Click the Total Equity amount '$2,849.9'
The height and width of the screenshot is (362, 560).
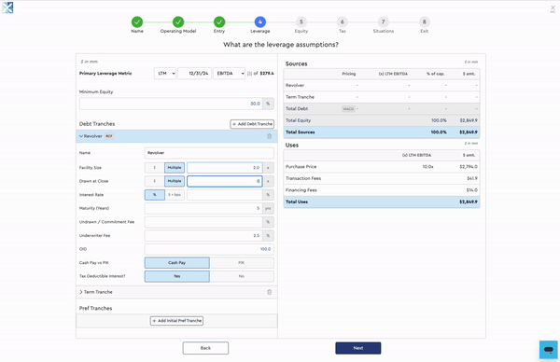[x=469, y=120]
